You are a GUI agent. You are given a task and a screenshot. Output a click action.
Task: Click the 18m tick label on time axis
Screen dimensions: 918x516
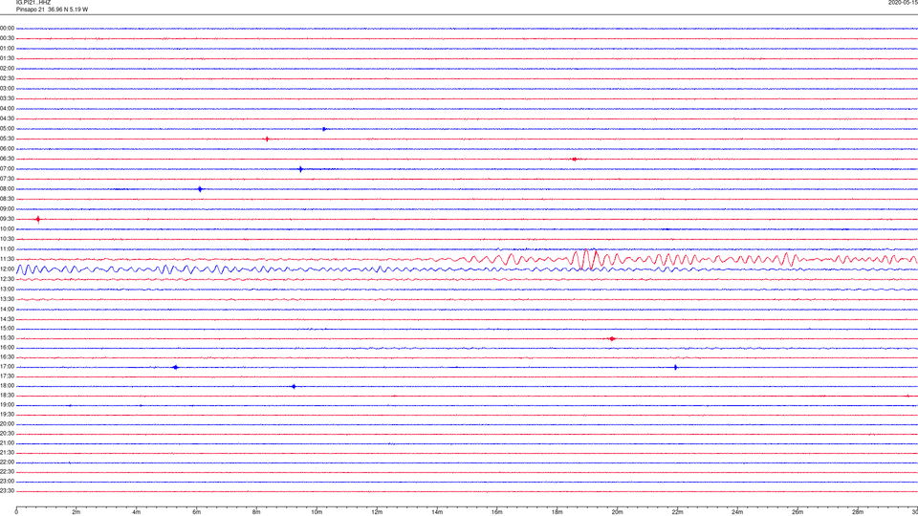tap(557, 512)
